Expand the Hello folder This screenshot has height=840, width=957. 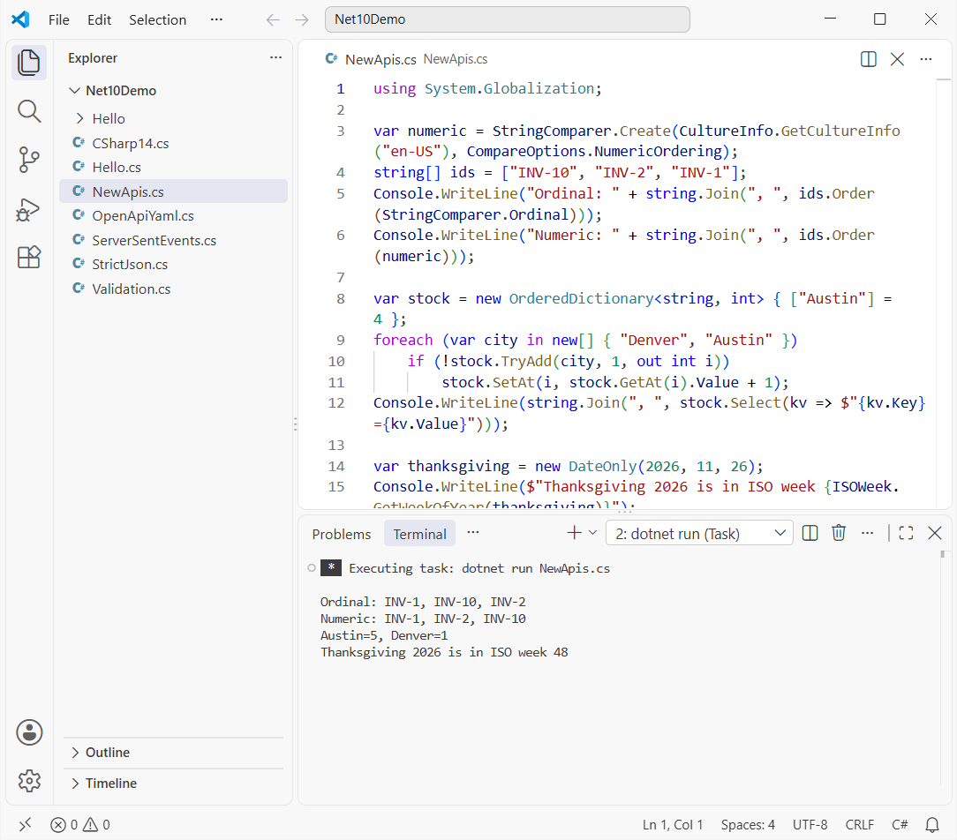point(80,118)
